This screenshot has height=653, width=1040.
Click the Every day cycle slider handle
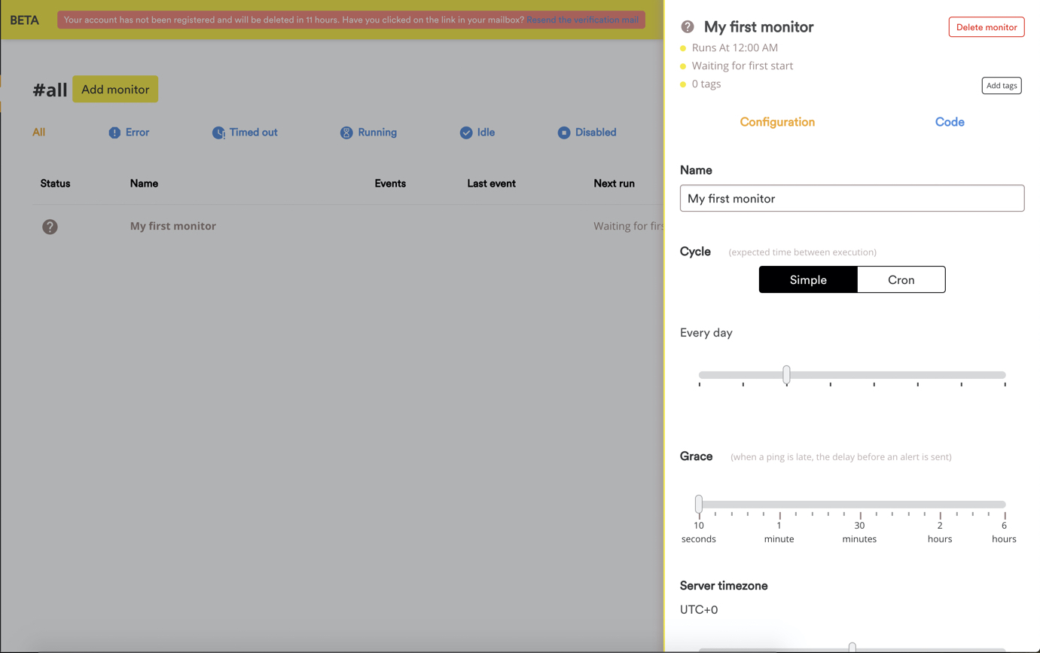click(x=786, y=374)
